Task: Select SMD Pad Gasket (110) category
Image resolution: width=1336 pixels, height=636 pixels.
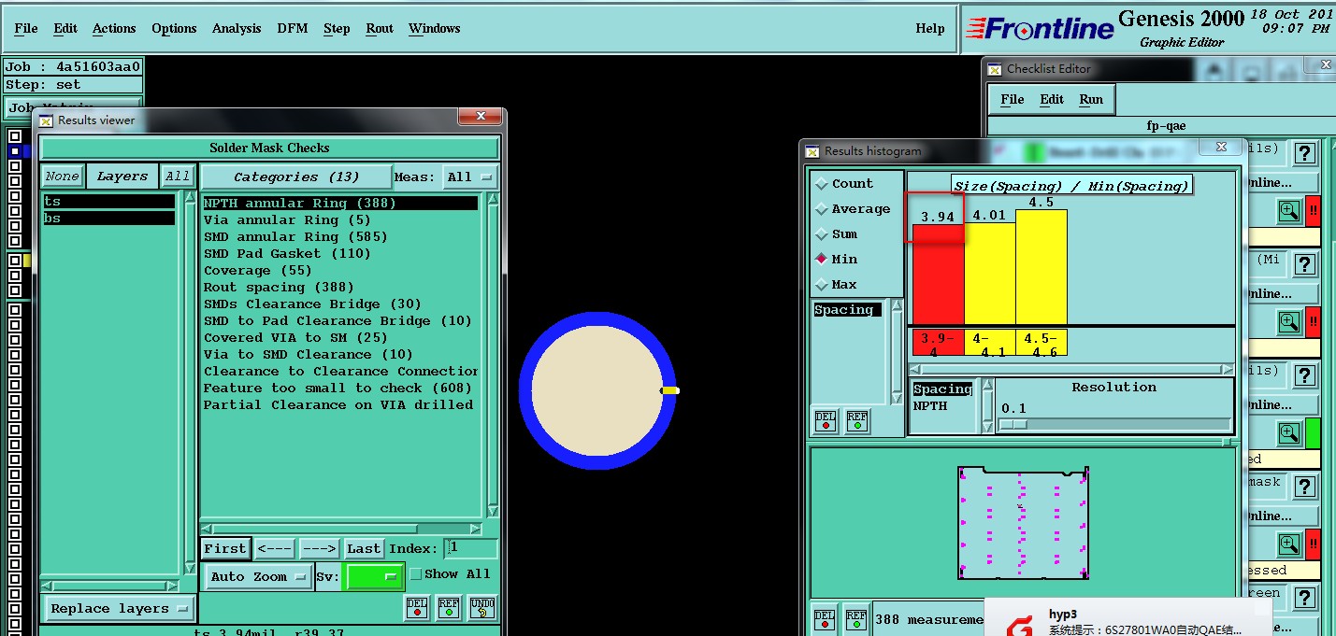Action: point(287,253)
